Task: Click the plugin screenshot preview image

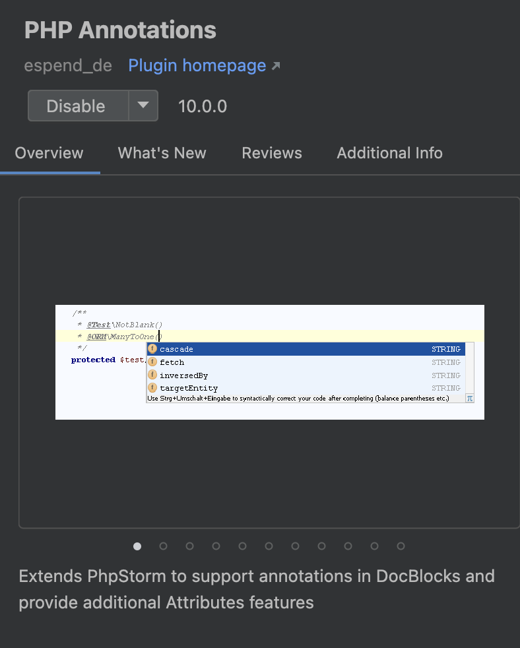Action: click(x=270, y=362)
